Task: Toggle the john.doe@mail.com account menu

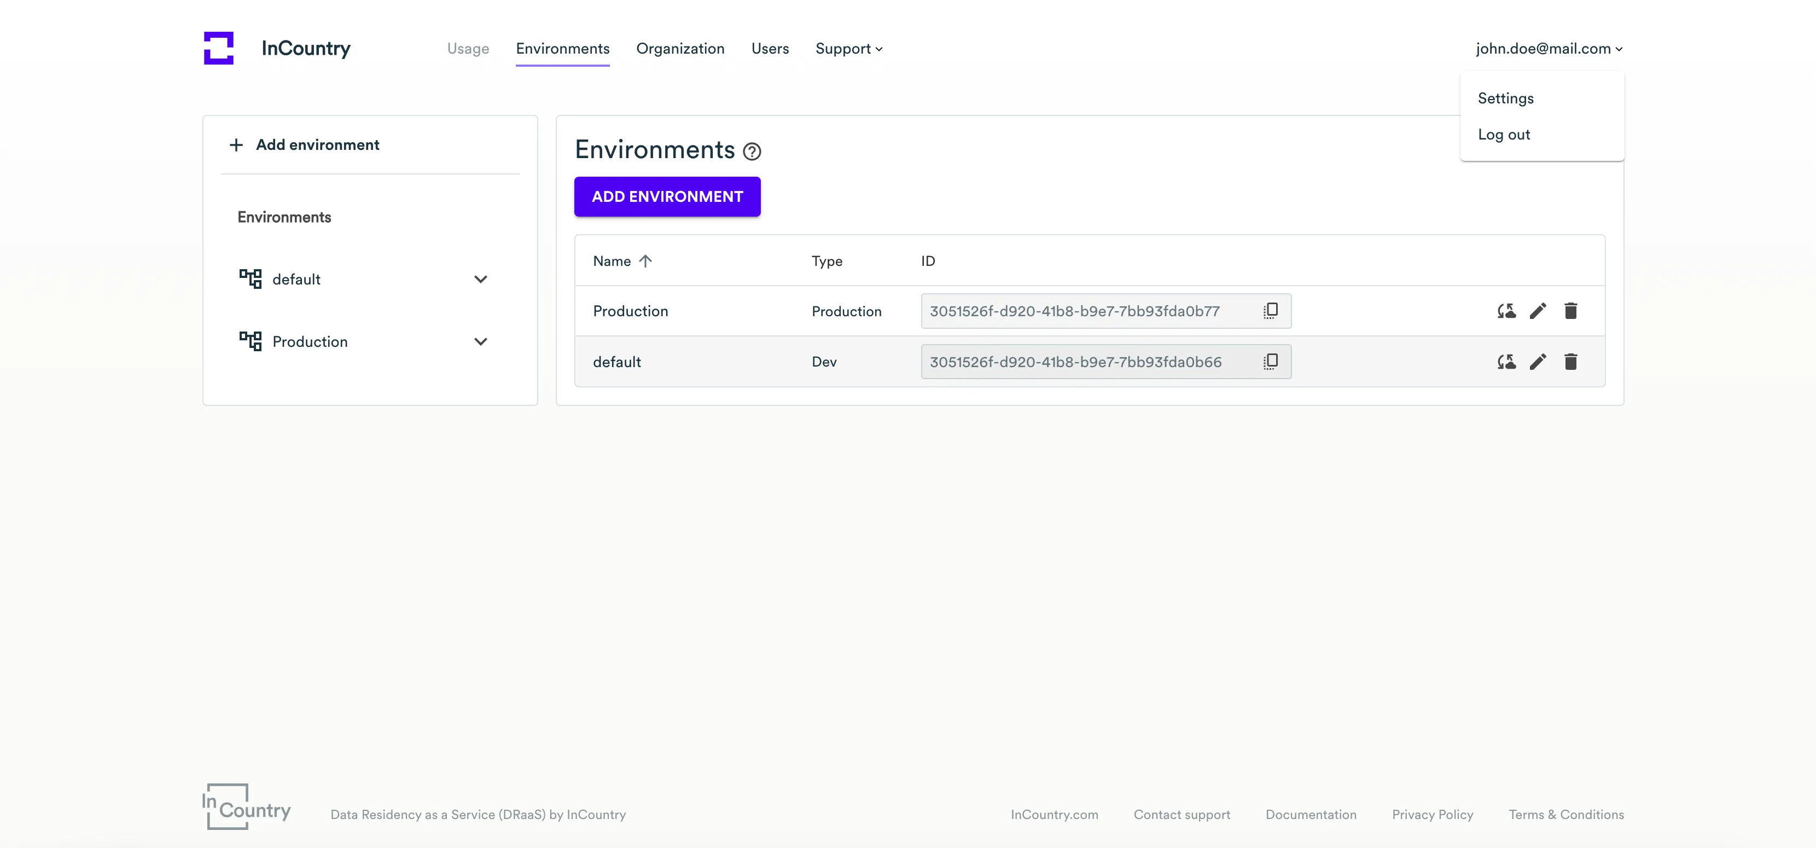Action: [1549, 49]
